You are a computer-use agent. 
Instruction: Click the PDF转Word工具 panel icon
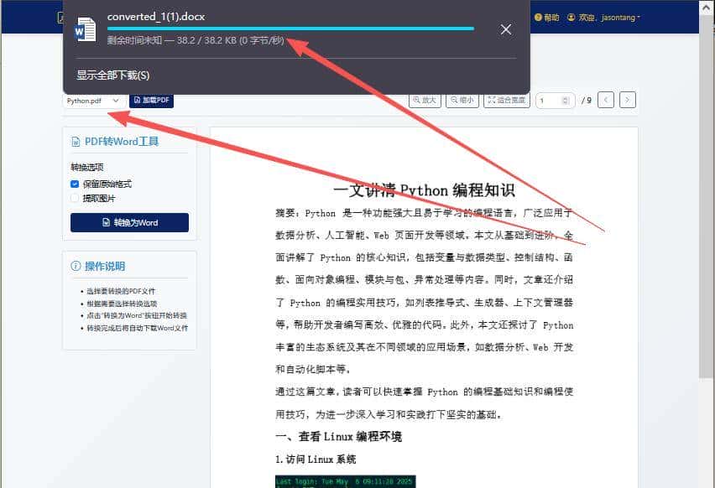pyautogui.click(x=76, y=141)
